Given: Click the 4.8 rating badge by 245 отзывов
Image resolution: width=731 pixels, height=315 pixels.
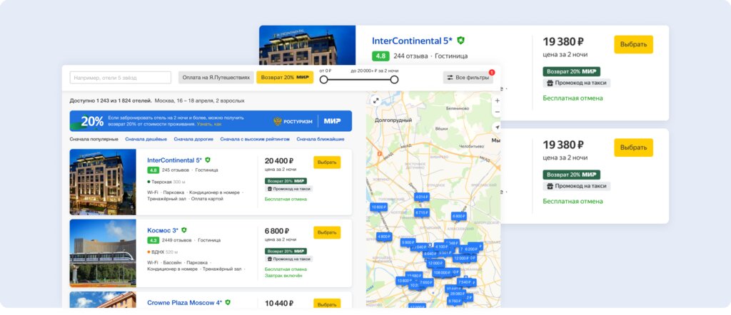Looking at the screenshot, I should pyautogui.click(x=153, y=170).
